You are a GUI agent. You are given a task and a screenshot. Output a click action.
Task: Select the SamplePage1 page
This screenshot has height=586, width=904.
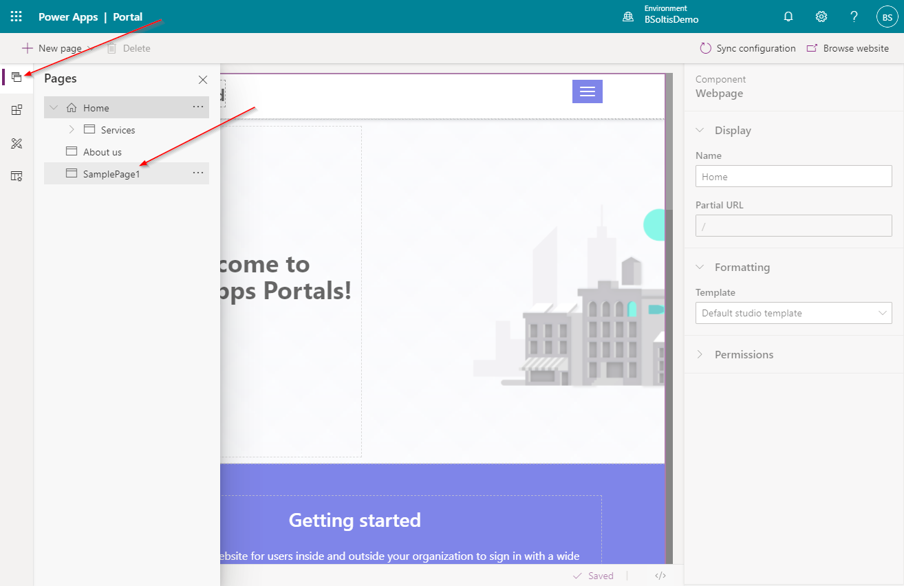click(110, 173)
